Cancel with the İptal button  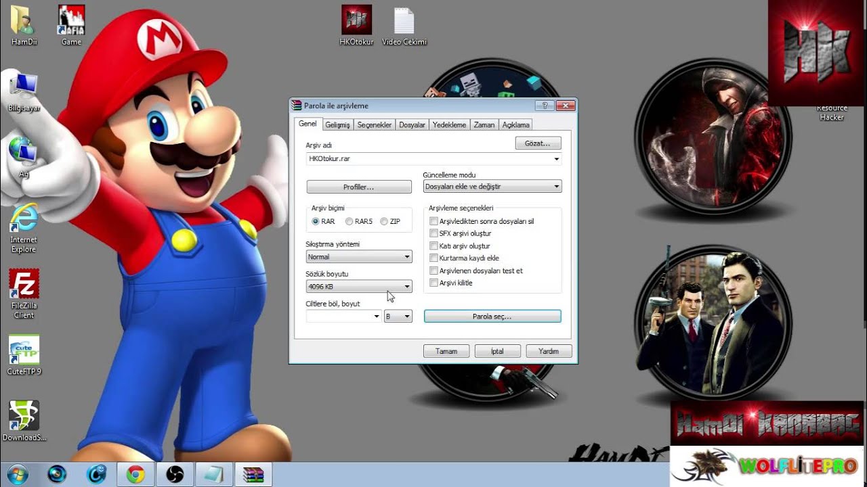point(498,351)
